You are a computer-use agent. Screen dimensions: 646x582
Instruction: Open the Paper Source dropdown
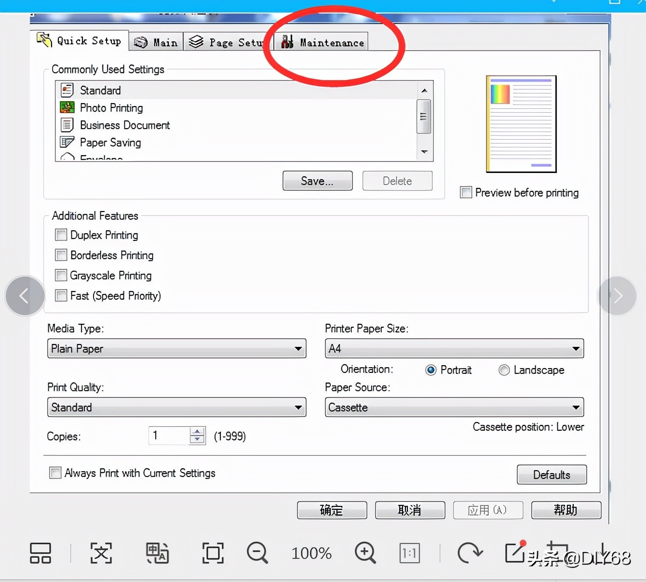coord(454,407)
